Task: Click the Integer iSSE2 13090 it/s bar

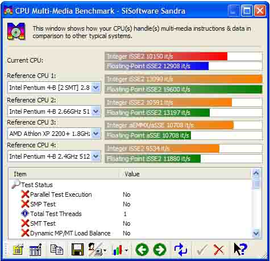Action: [x=184, y=79]
